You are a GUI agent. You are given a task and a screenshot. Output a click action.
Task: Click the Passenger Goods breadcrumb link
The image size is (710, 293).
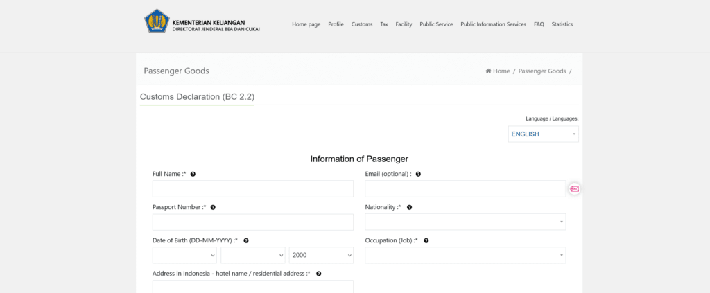coord(542,71)
